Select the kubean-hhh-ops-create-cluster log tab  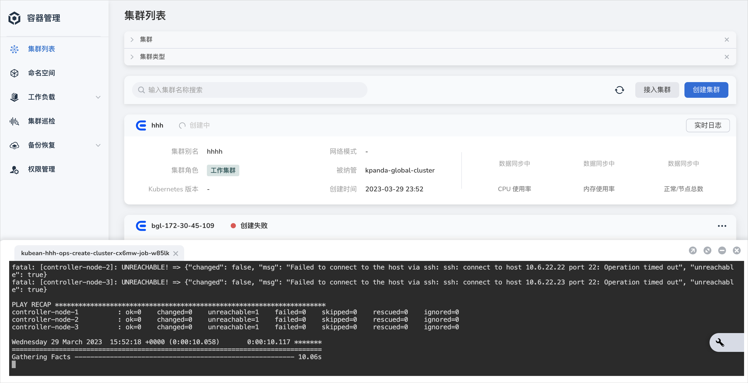[95, 253]
